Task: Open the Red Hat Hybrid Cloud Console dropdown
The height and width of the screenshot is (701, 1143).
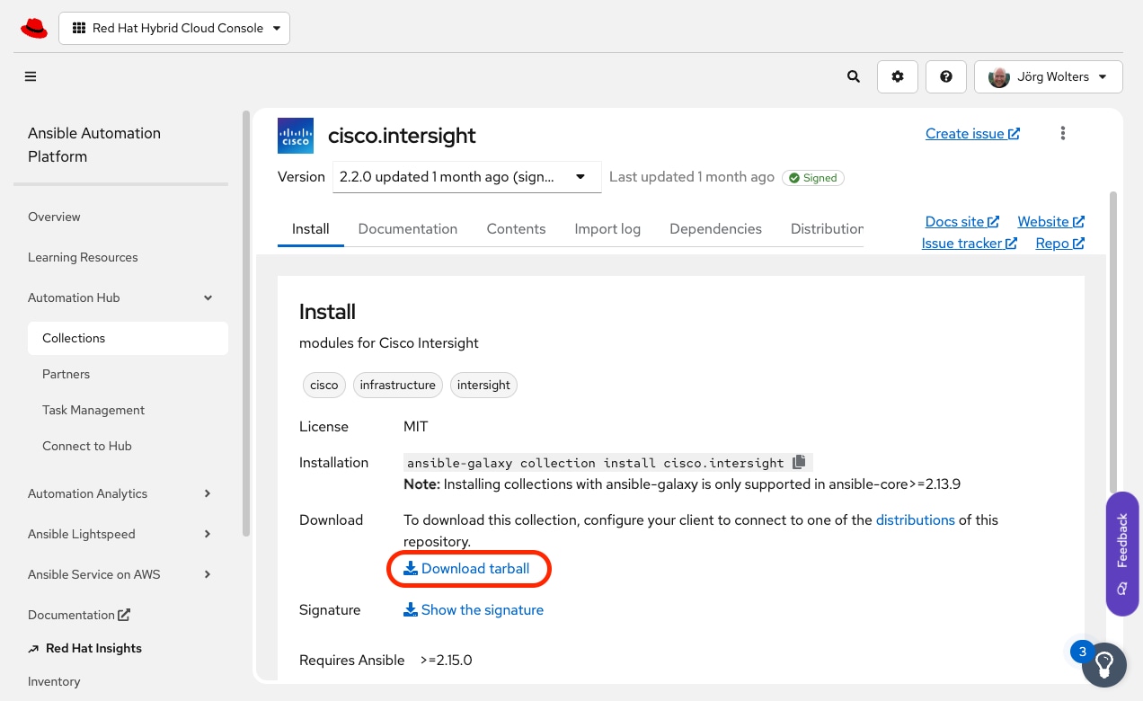Action: click(x=174, y=28)
